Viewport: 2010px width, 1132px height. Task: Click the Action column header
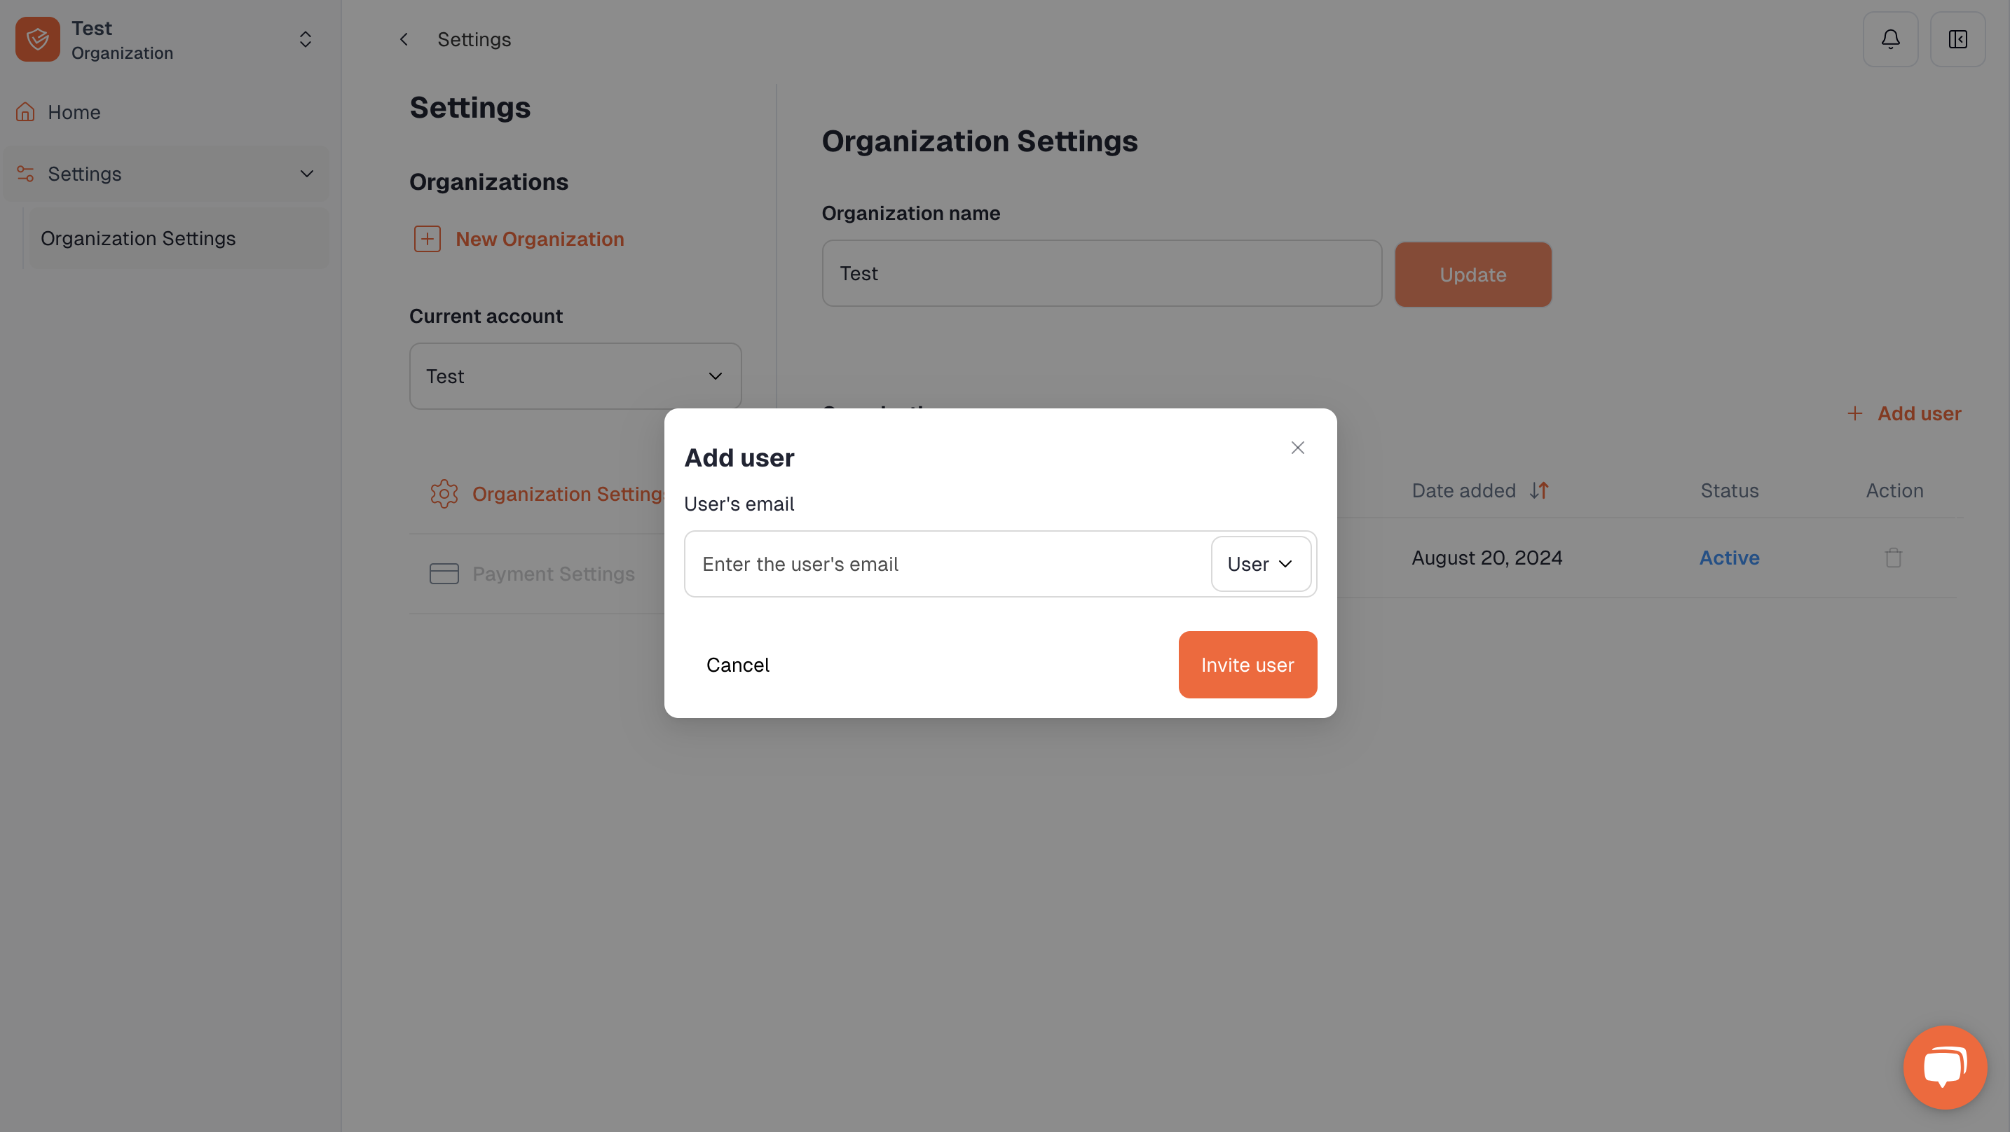(x=1894, y=491)
